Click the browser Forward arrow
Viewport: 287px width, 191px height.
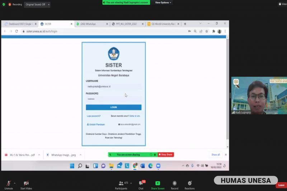(x=11, y=31)
